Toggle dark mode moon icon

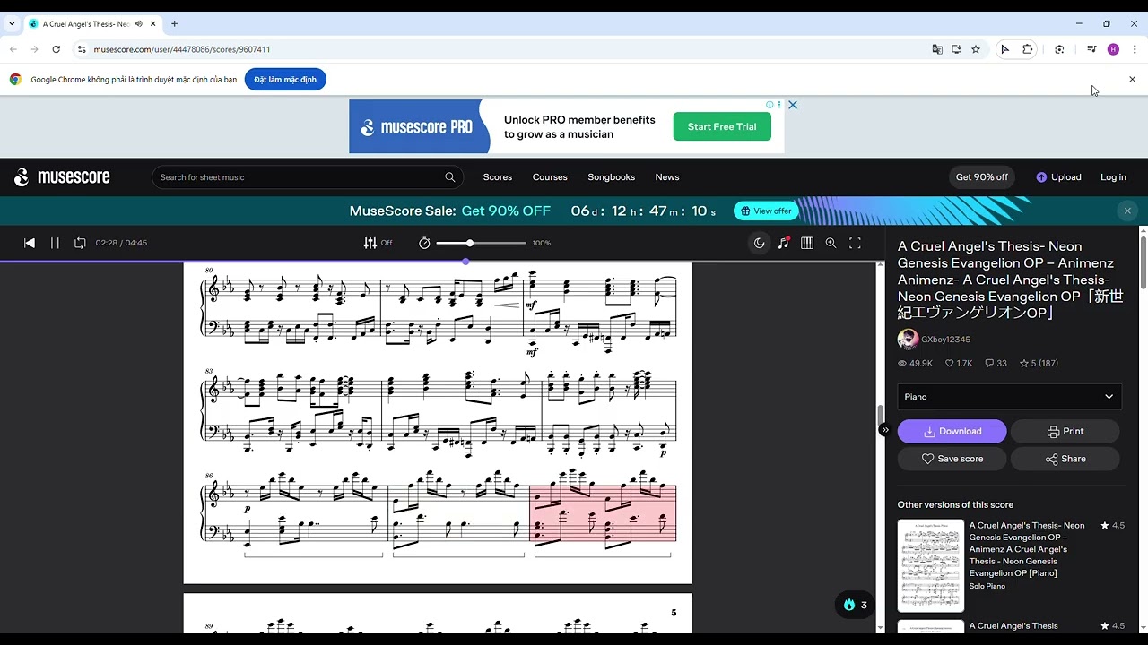click(x=760, y=243)
